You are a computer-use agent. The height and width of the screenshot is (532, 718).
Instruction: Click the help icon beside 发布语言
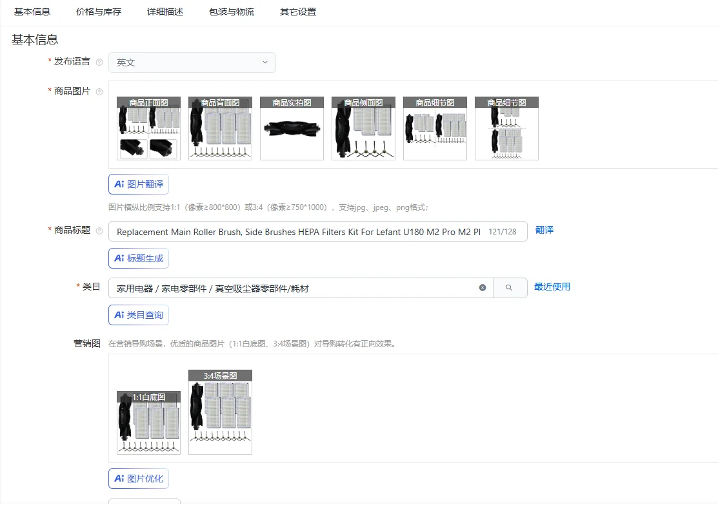98,62
